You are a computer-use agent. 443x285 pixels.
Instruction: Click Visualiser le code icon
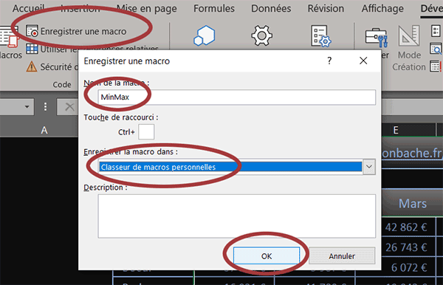tap(436, 49)
